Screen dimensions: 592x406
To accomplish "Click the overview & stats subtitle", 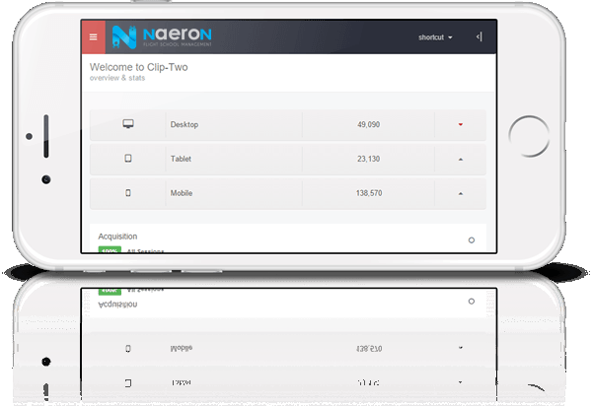I will click(x=117, y=78).
